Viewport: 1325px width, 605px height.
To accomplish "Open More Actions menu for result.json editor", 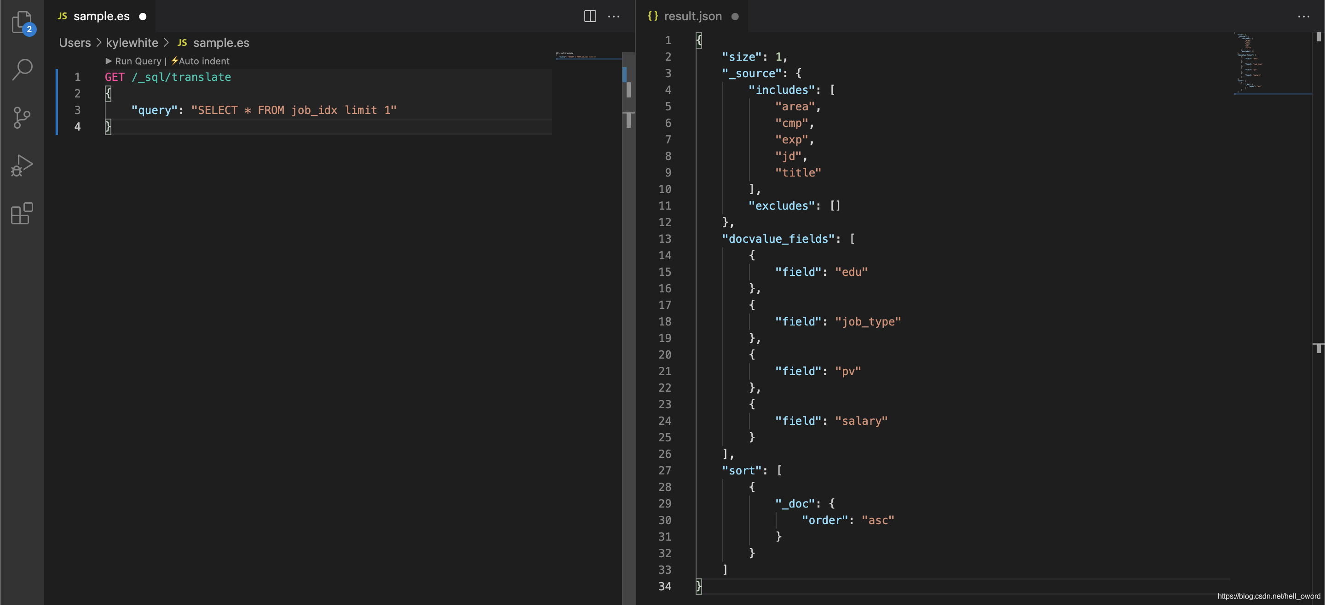I will 1303,17.
